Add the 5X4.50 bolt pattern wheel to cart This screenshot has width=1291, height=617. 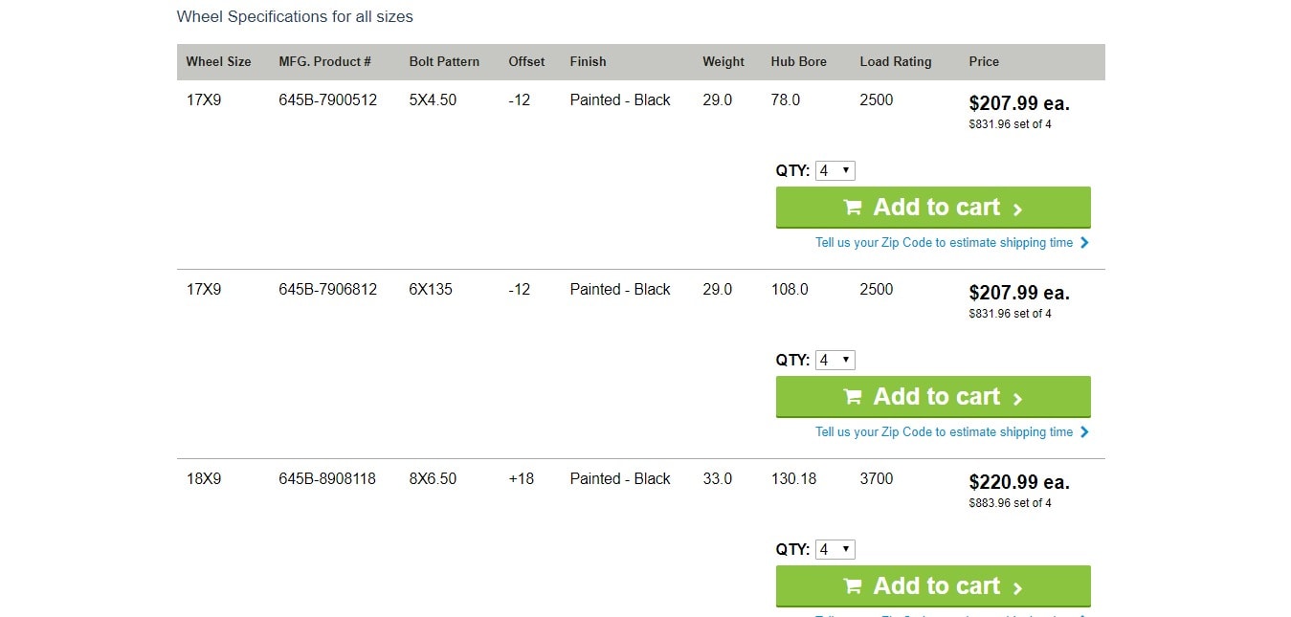(933, 208)
